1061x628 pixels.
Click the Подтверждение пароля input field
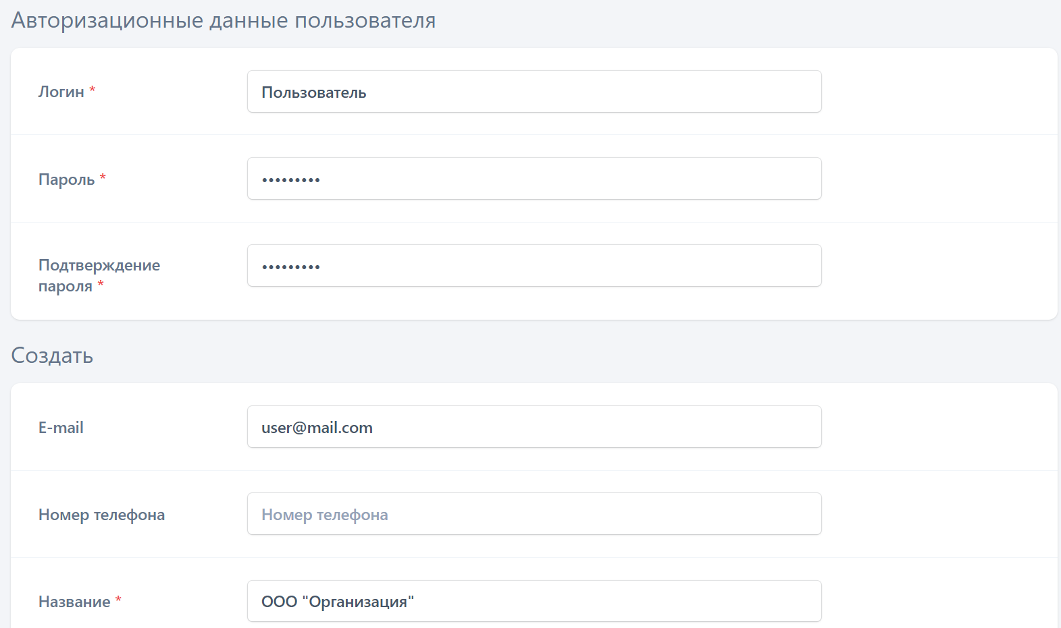click(534, 266)
